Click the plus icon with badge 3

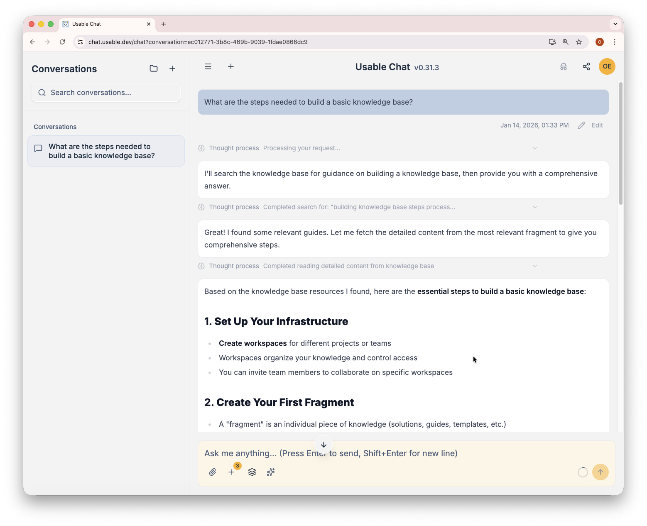click(231, 472)
